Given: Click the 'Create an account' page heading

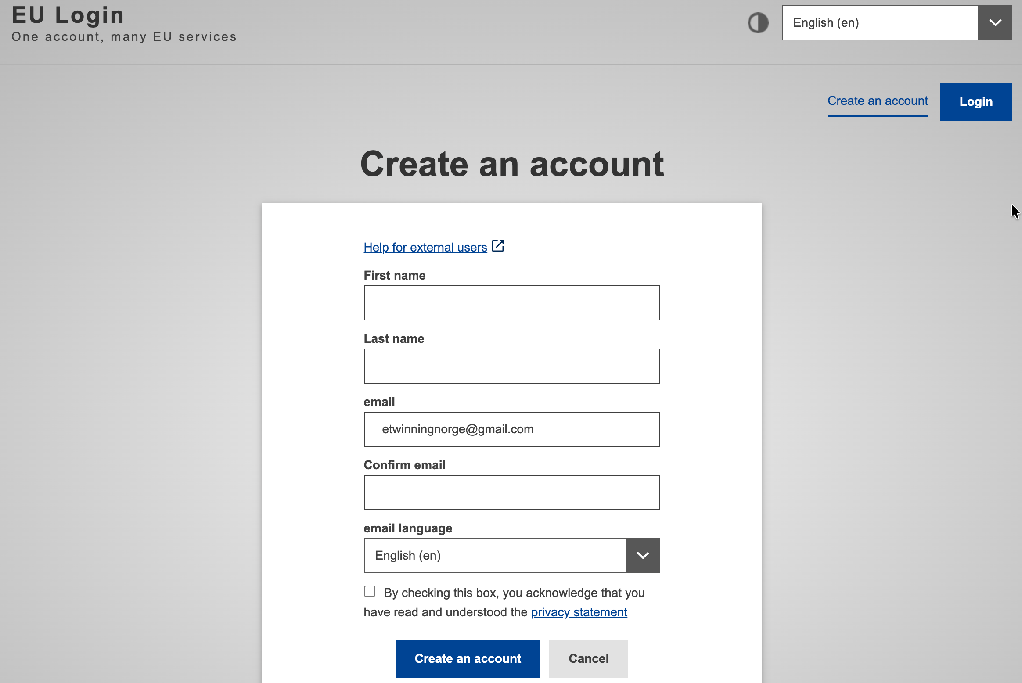Looking at the screenshot, I should point(512,164).
